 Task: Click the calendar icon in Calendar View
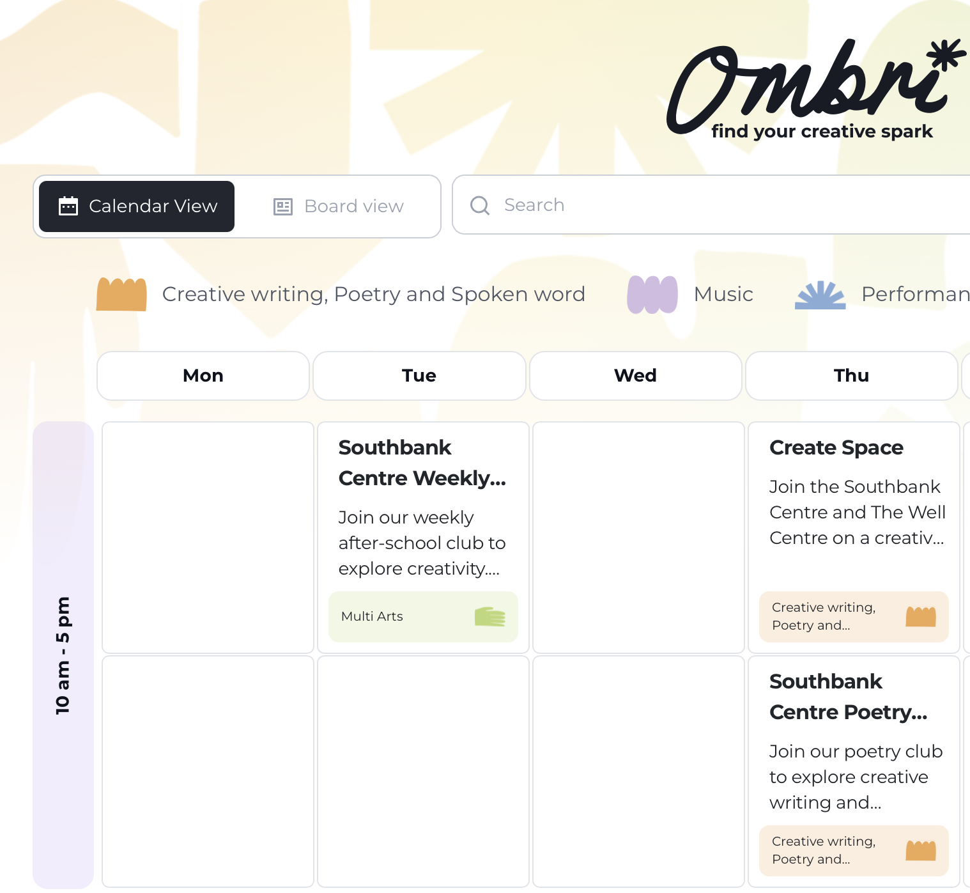(69, 206)
